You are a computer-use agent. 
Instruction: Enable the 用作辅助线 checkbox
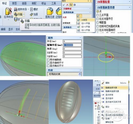[x=48, y=60]
